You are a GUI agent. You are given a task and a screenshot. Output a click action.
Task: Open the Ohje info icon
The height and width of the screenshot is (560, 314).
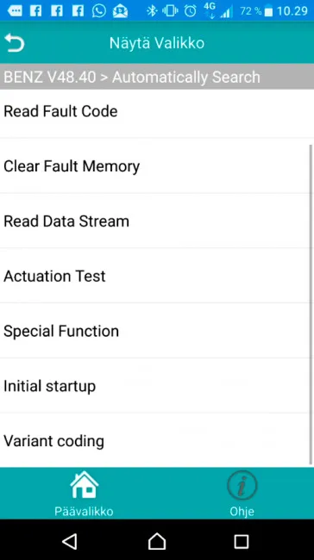point(242,485)
